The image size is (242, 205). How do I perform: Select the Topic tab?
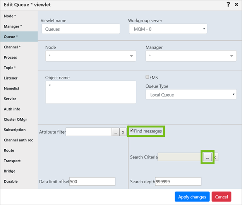(19, 68)
